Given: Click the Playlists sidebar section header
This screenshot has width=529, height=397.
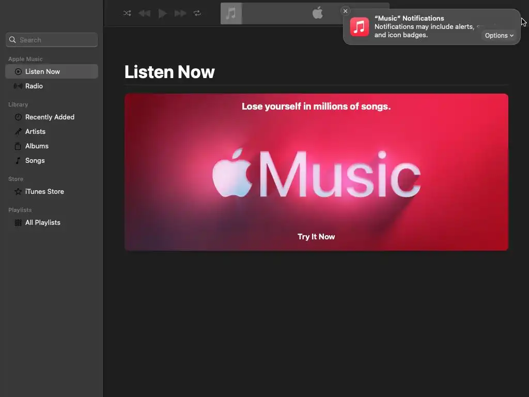Looking at the screenshot, I should click(x=20, y=210).
